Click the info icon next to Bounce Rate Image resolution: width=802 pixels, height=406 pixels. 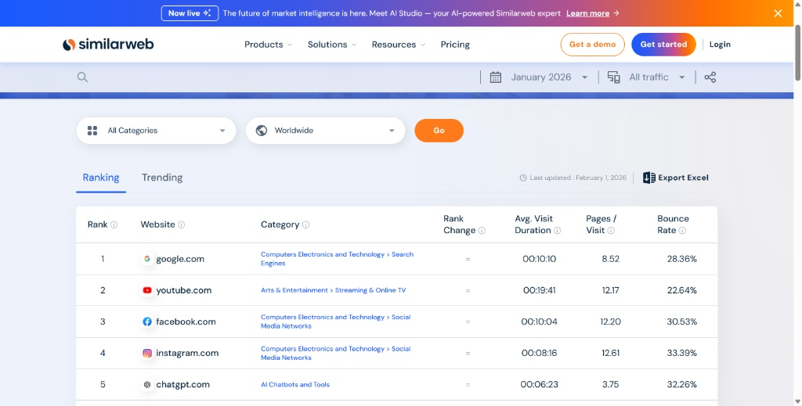[682, 231]
